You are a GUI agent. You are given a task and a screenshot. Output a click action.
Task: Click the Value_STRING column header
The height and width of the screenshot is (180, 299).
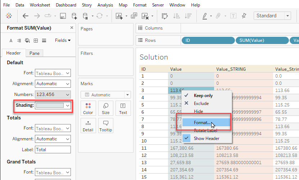click(231, 69)
